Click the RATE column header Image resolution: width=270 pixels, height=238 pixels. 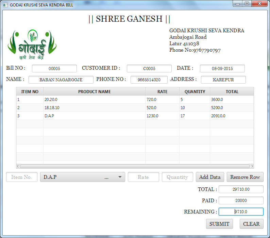click(x=163, y=91)
